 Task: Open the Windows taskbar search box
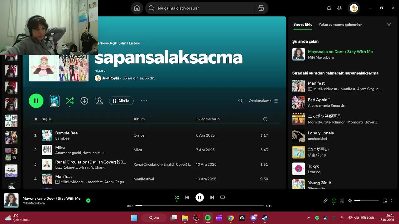[154, 218]
